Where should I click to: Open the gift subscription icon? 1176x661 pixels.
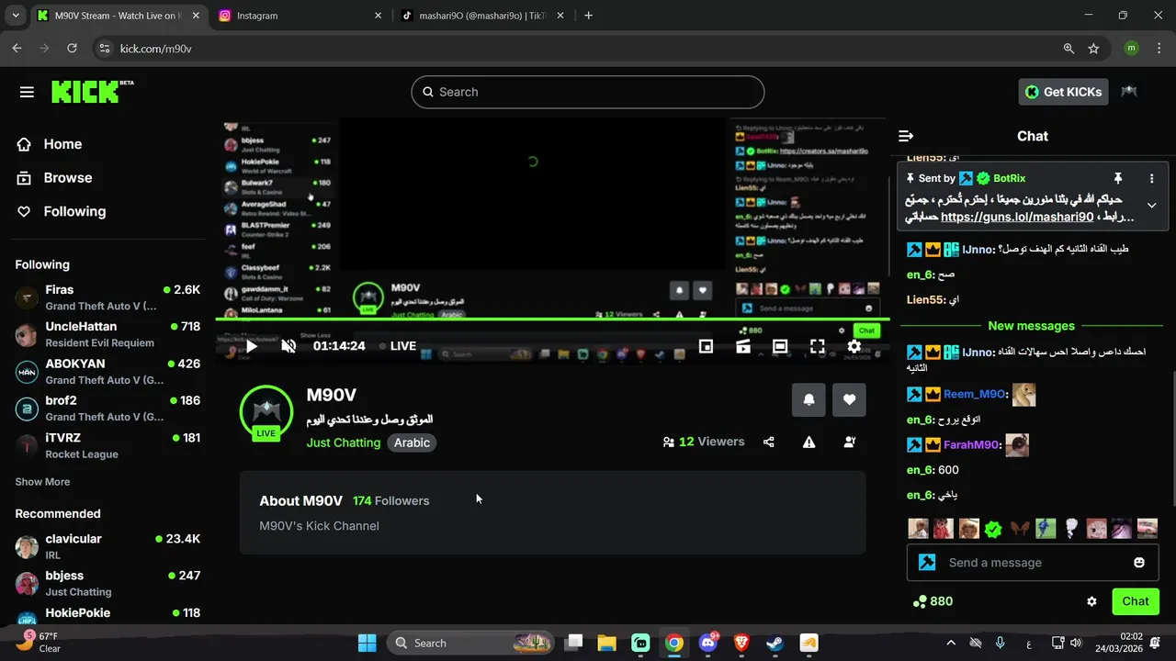[850, 442]
